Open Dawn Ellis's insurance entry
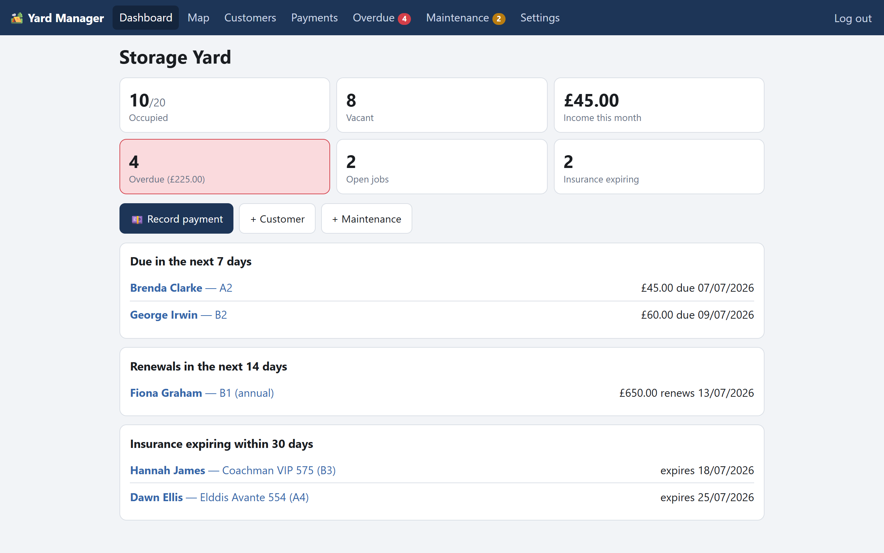This screenshot has width=884, height=553. tap(220, 497)
